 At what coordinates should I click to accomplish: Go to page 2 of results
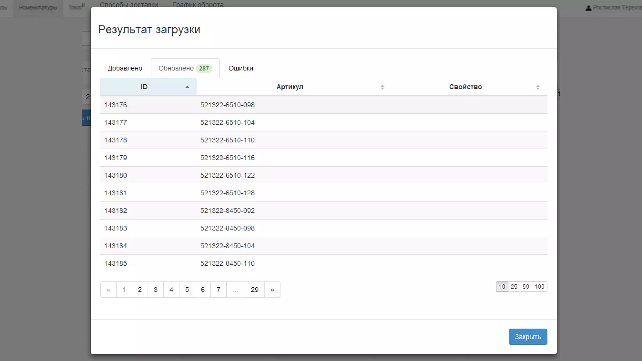tap(140, 290)
